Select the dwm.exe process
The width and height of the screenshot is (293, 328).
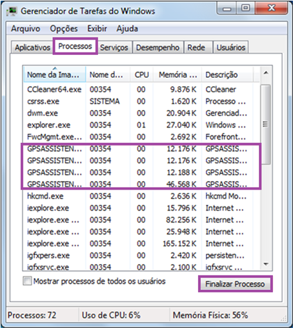(x=141, y=113)
